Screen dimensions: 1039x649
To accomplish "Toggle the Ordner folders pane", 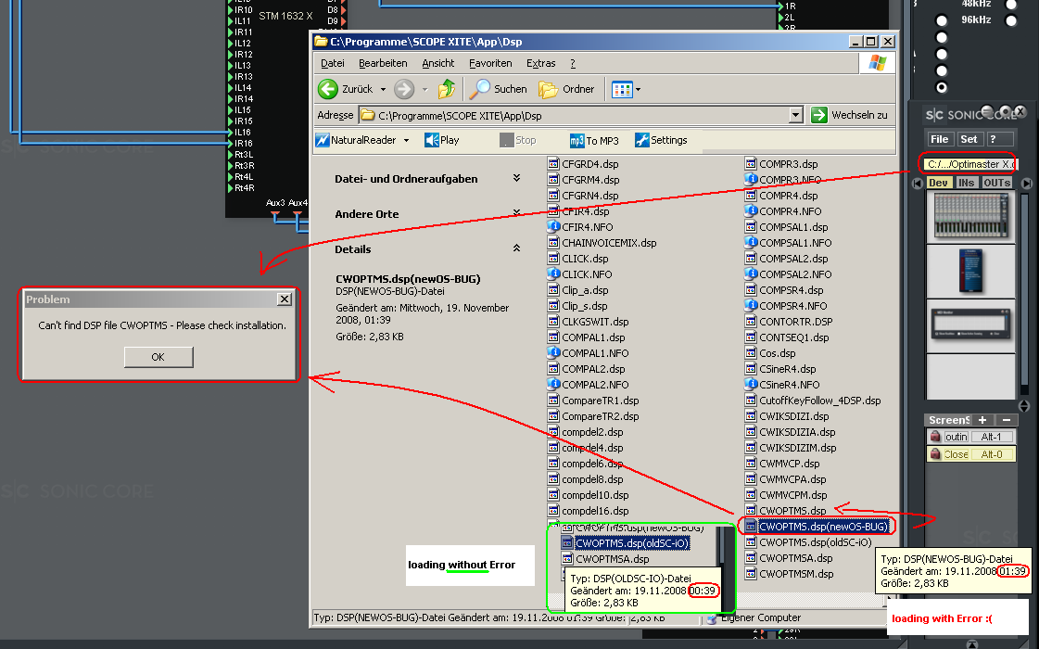I will point(566,89).
